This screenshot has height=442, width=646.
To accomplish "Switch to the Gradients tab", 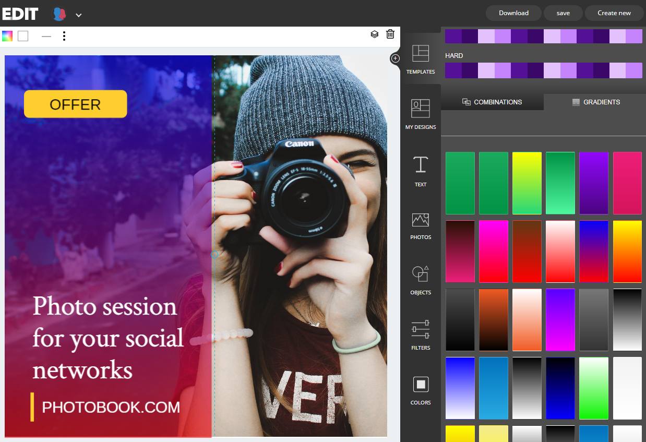I will pyautogui.click(x=595, y=102).
